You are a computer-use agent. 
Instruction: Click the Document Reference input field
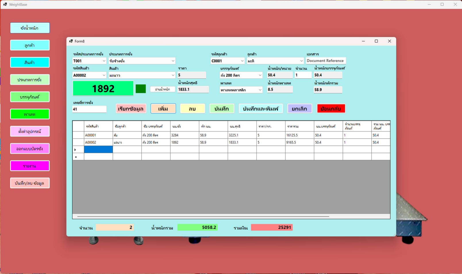pos(326,61)
